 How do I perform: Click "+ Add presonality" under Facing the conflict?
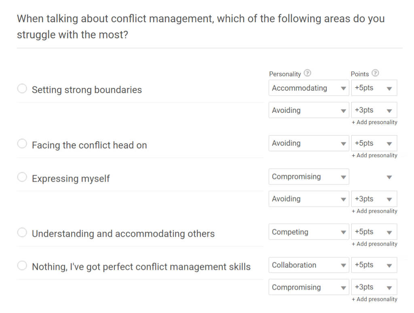(374, 155)
